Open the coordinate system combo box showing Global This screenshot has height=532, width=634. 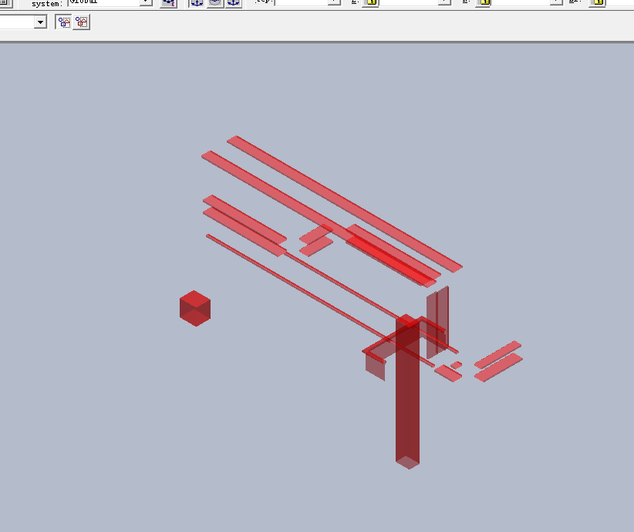coord(110,2)
